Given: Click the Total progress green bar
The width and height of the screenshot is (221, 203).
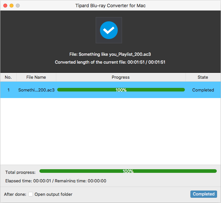Looking at the screenshot, I should [128, 171].
